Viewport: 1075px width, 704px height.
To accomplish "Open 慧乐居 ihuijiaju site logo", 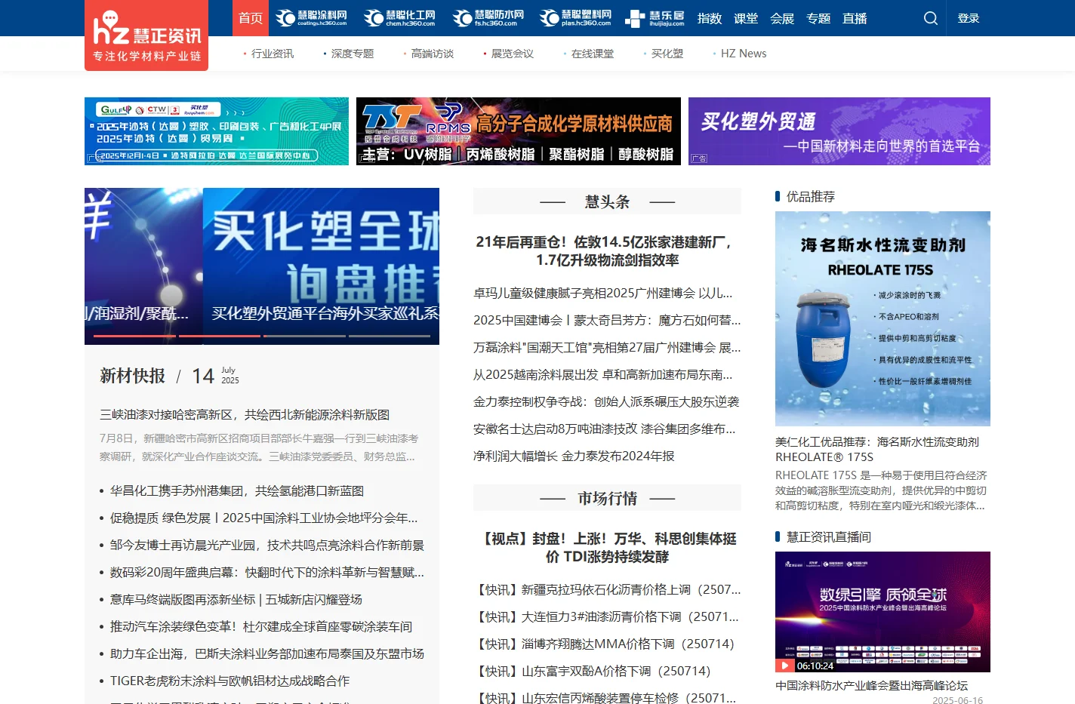I will pyautogui.click(x=655, y=18).
